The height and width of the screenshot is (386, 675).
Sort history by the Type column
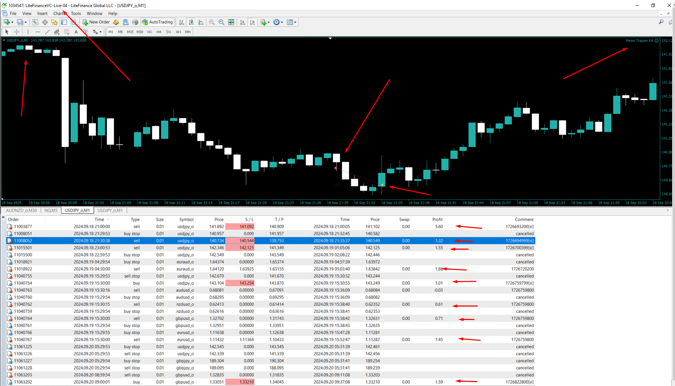coord(135,219)
